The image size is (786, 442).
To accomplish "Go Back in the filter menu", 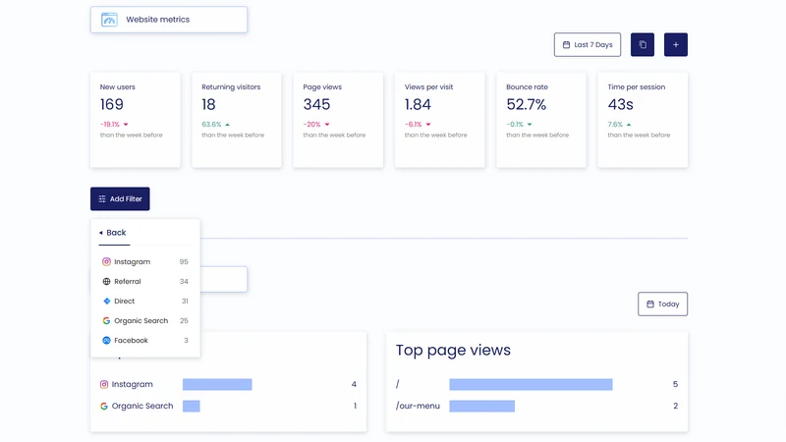I will pos(113,233).
